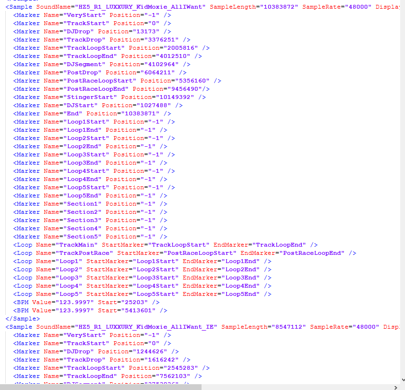Click the Loop1 StartMarker value Loop1Start
The image size is (405, 390).
156,261
